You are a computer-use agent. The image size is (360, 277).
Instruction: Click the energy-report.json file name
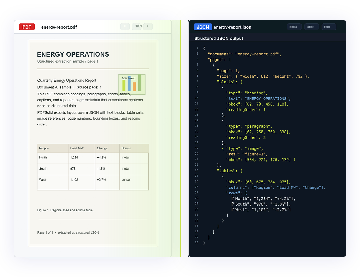tap(233, 27)
